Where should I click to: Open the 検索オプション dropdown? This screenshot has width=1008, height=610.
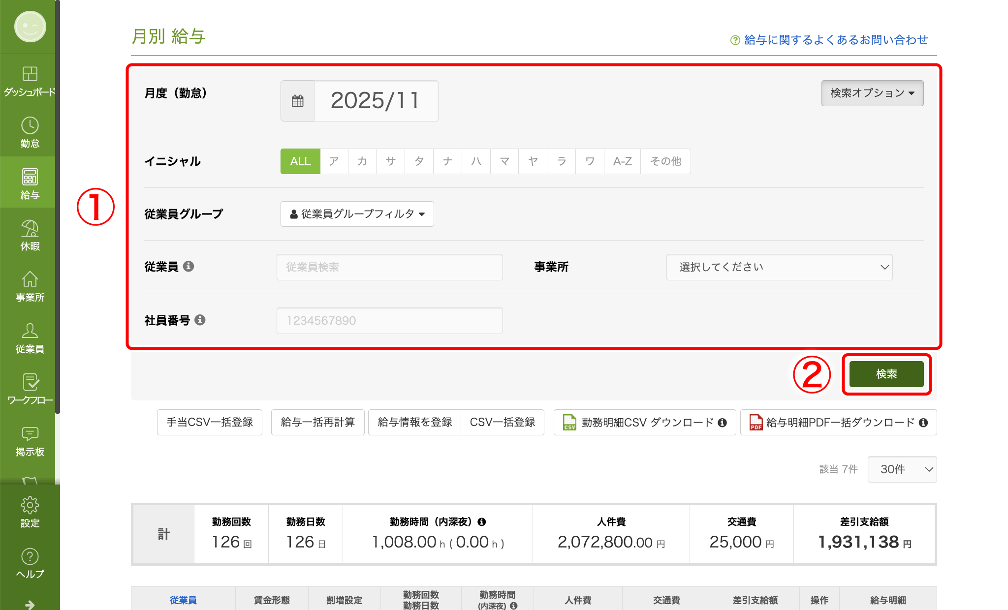(x=872, y=93)
